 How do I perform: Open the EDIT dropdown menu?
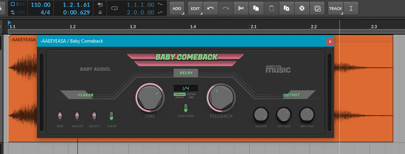tap(195, 8)
